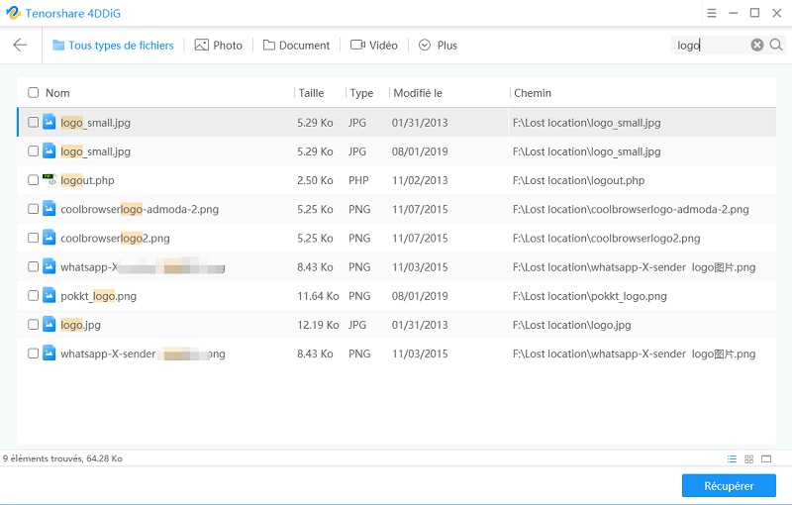Select file name coolbrowserlogo2.png
This screenshot has width=792, height=505.
115,238
